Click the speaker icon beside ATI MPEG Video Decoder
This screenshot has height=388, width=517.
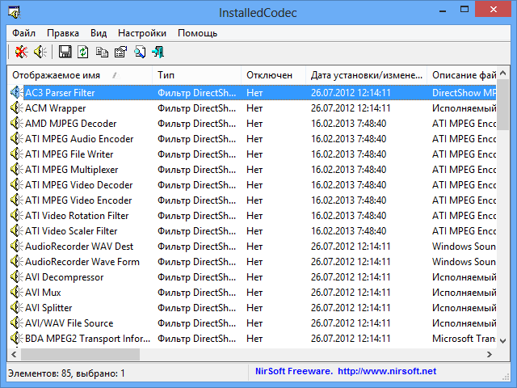(x=17, y=185)
